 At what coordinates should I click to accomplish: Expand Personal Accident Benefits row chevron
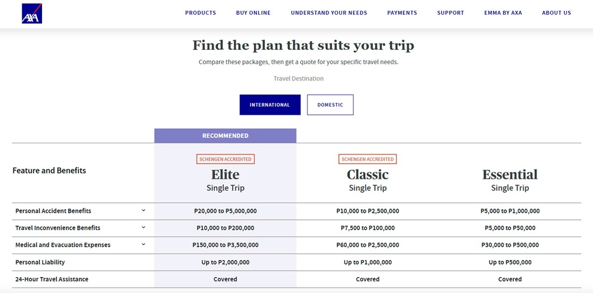click(144, 210)
